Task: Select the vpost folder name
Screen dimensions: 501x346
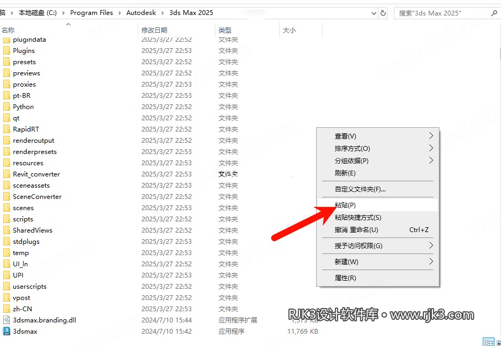Action: pyautogui.click(x=21, y=298)
